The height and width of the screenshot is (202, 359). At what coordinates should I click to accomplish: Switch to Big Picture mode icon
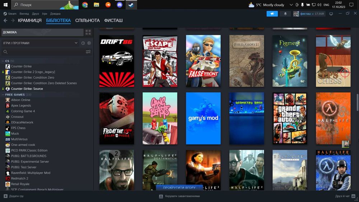click(x=331, y=14)
